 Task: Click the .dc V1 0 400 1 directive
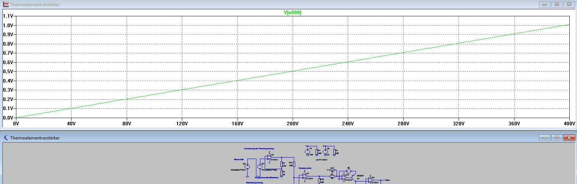[x=322, y=160]
